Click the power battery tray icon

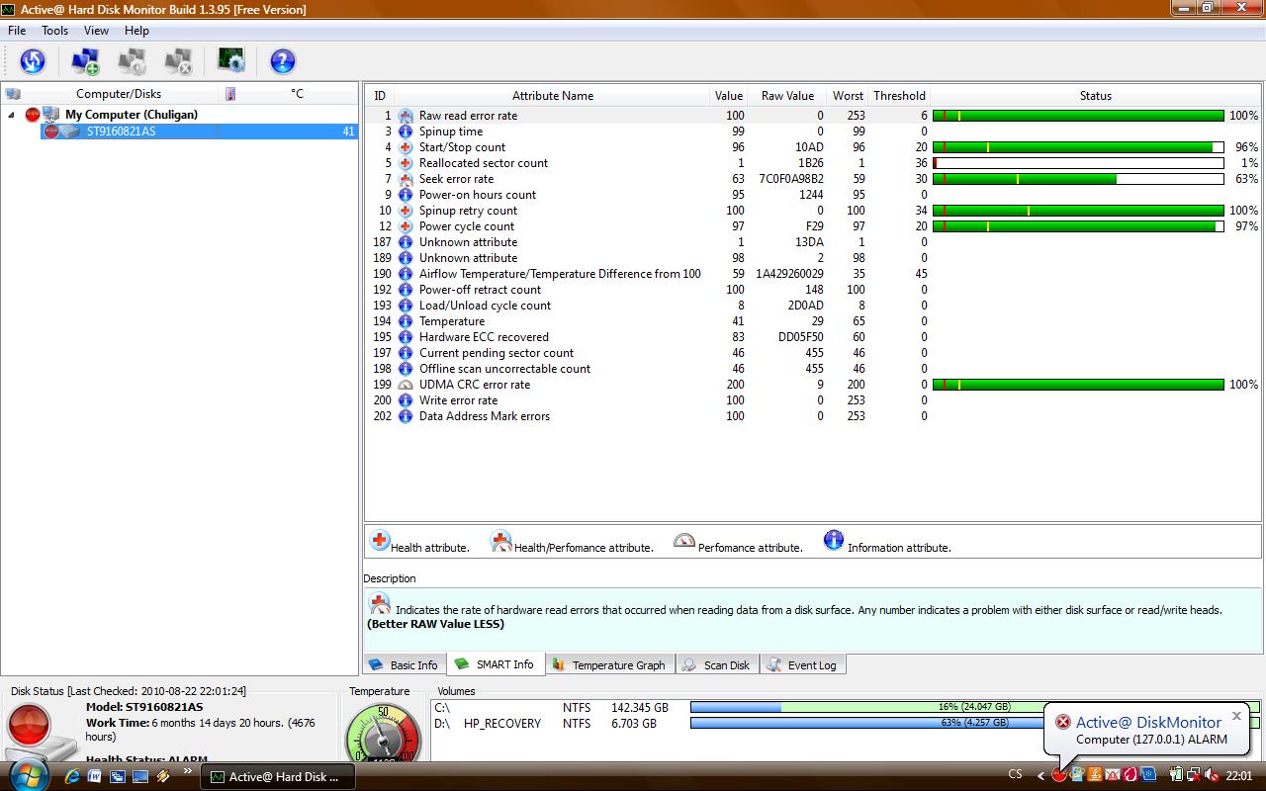tap(1176, 775)
